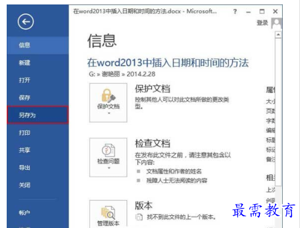Click the 找不到此文件的上一个版本 text
Viewport: 300px width, 228px height.
pyautogui.click(x=181, y=217)
